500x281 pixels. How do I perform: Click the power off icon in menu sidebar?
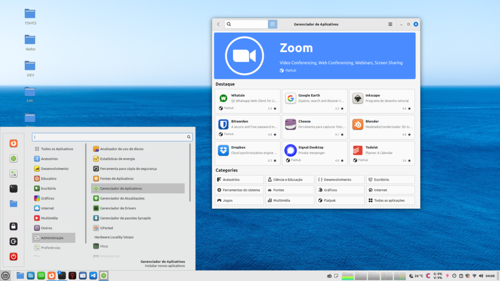click(x=14, y=257)
